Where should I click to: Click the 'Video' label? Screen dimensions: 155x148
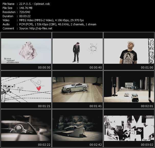pos(6,20)
